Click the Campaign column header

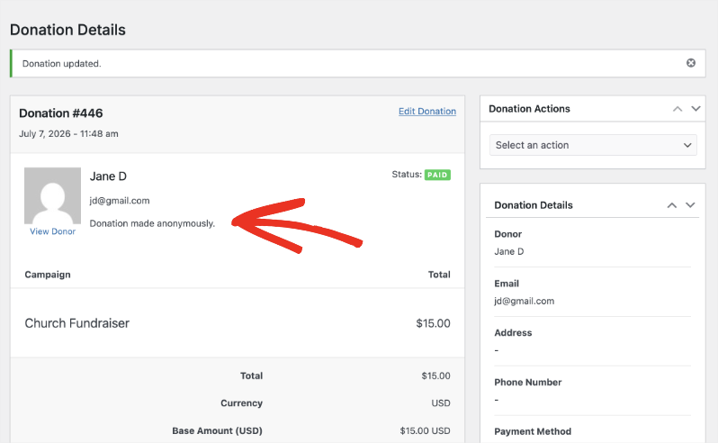pos(48,275)
